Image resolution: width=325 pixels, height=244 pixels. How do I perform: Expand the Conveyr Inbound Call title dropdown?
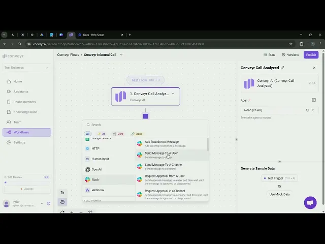pos(121,55)
